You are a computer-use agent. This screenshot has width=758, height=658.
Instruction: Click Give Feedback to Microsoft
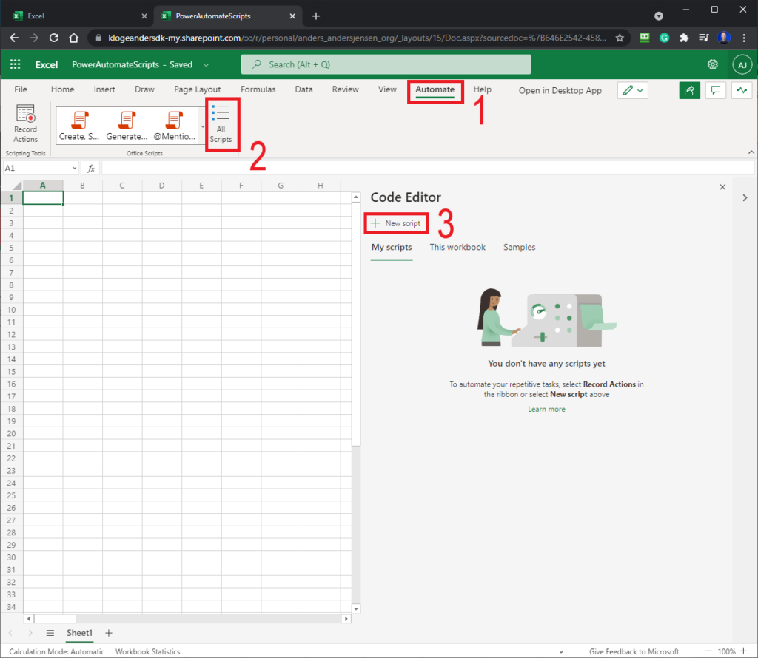tap(634, 652)
